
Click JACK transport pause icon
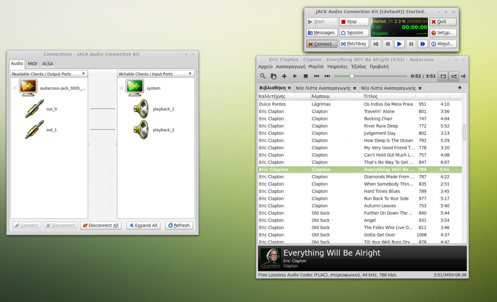click(x=411, y=44)
